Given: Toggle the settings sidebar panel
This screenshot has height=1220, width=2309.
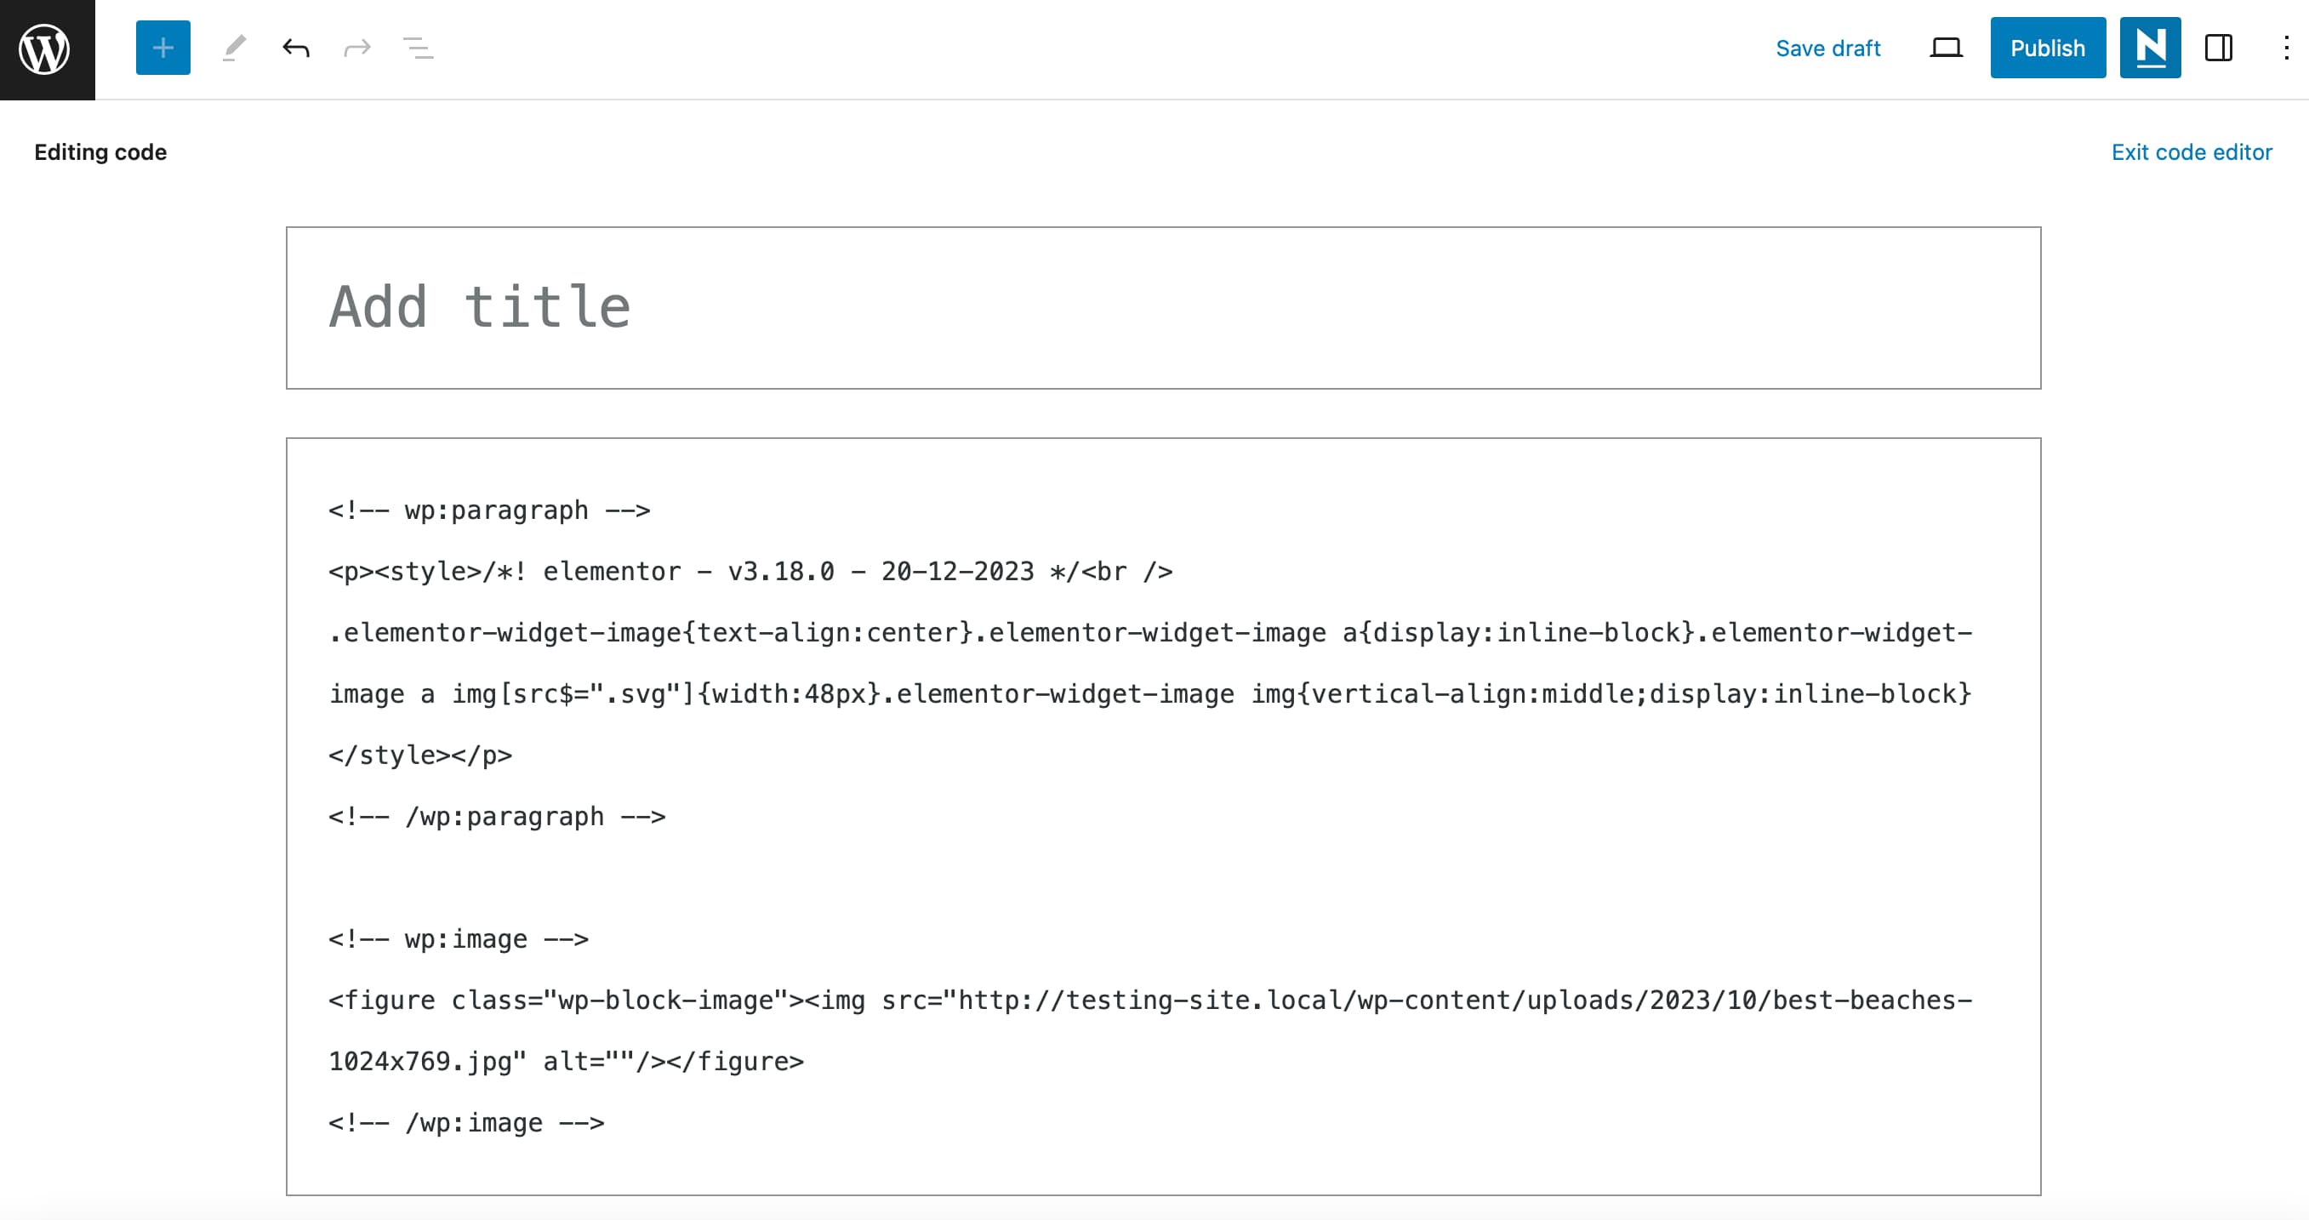Looking at the screenshot, I should click(x=2219, y=49).
